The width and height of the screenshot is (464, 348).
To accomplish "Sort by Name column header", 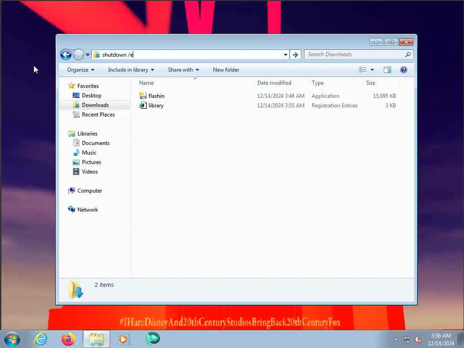I will 195,83.
